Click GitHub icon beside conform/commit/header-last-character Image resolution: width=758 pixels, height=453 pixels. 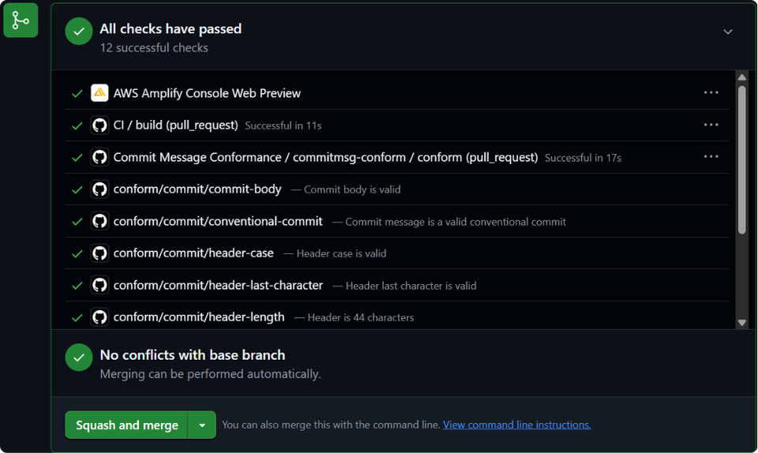99,285
